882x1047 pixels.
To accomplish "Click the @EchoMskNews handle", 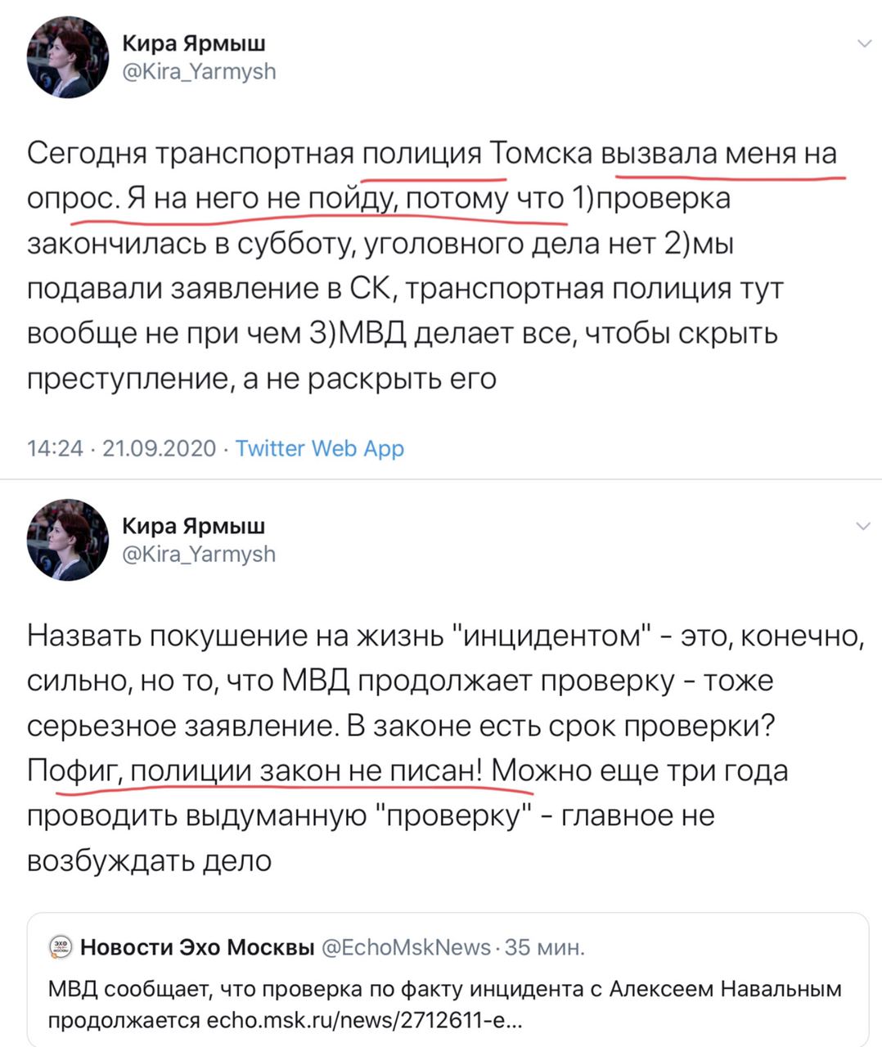I will (x=406, y=947).
